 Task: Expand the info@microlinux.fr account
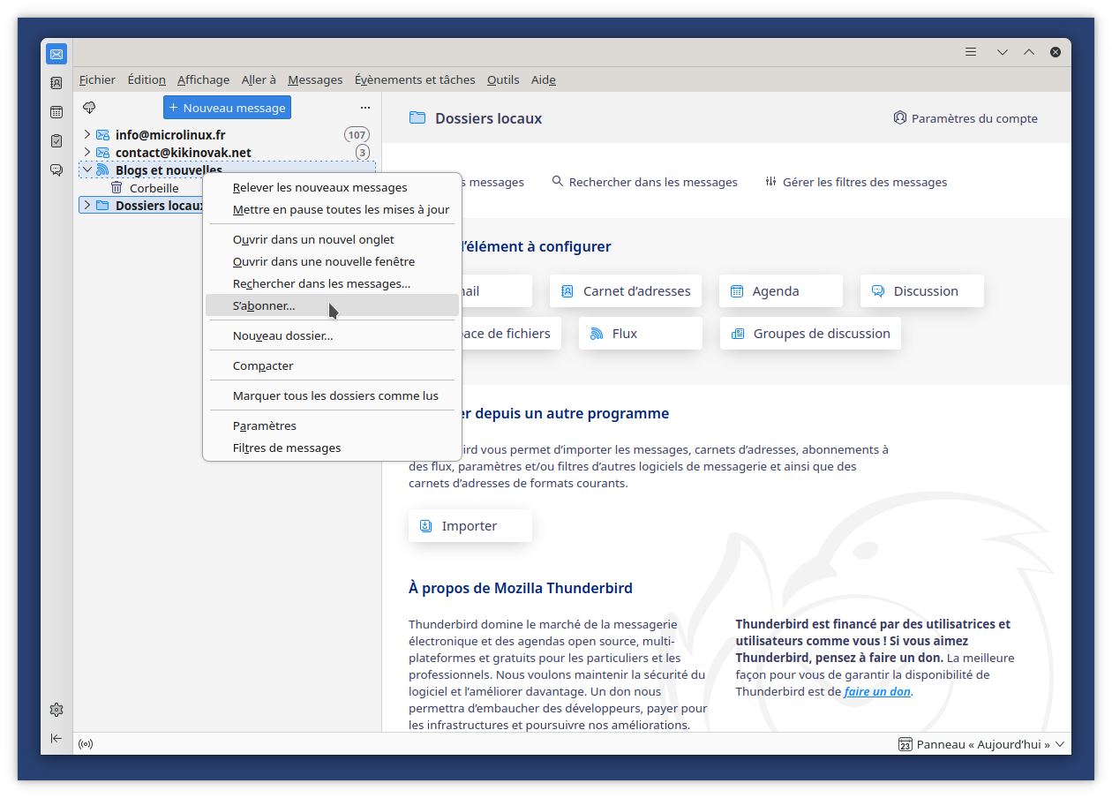86,135
